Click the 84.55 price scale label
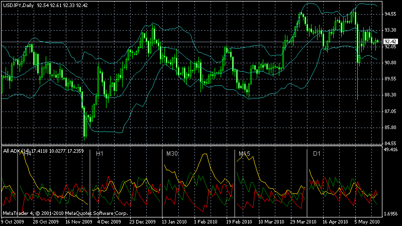This screenshot has height=226, width=402. pos(390,143)
